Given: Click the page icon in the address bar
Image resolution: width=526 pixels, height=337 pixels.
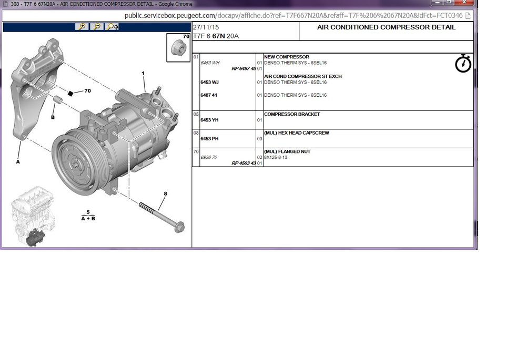Looking at the screenshot, I should point(468,16).
